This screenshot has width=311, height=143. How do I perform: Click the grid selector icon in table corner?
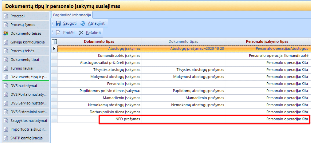point(54,41)
